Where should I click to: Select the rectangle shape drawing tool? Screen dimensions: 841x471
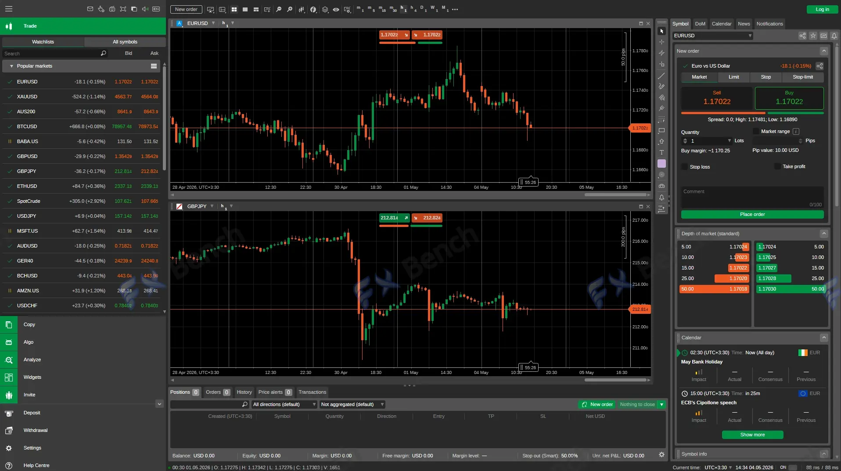click(x=661, y=130)
